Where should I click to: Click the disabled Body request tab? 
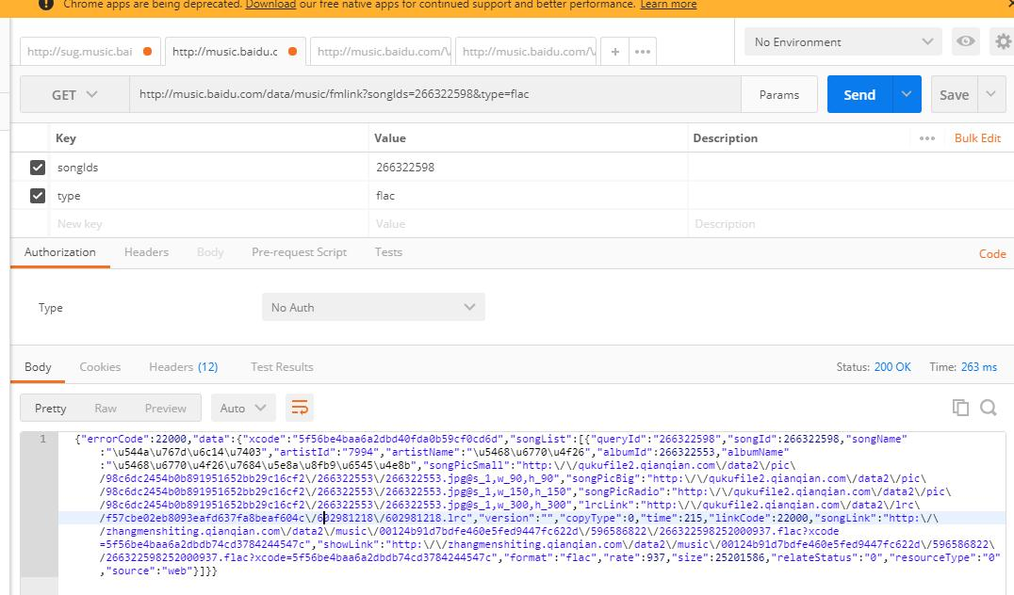pos(209,252)
